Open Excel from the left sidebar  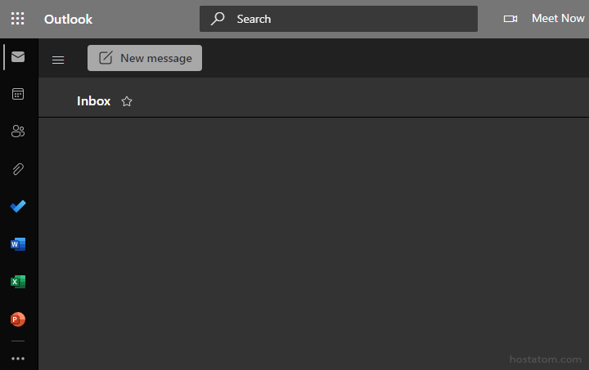[18, 282]
